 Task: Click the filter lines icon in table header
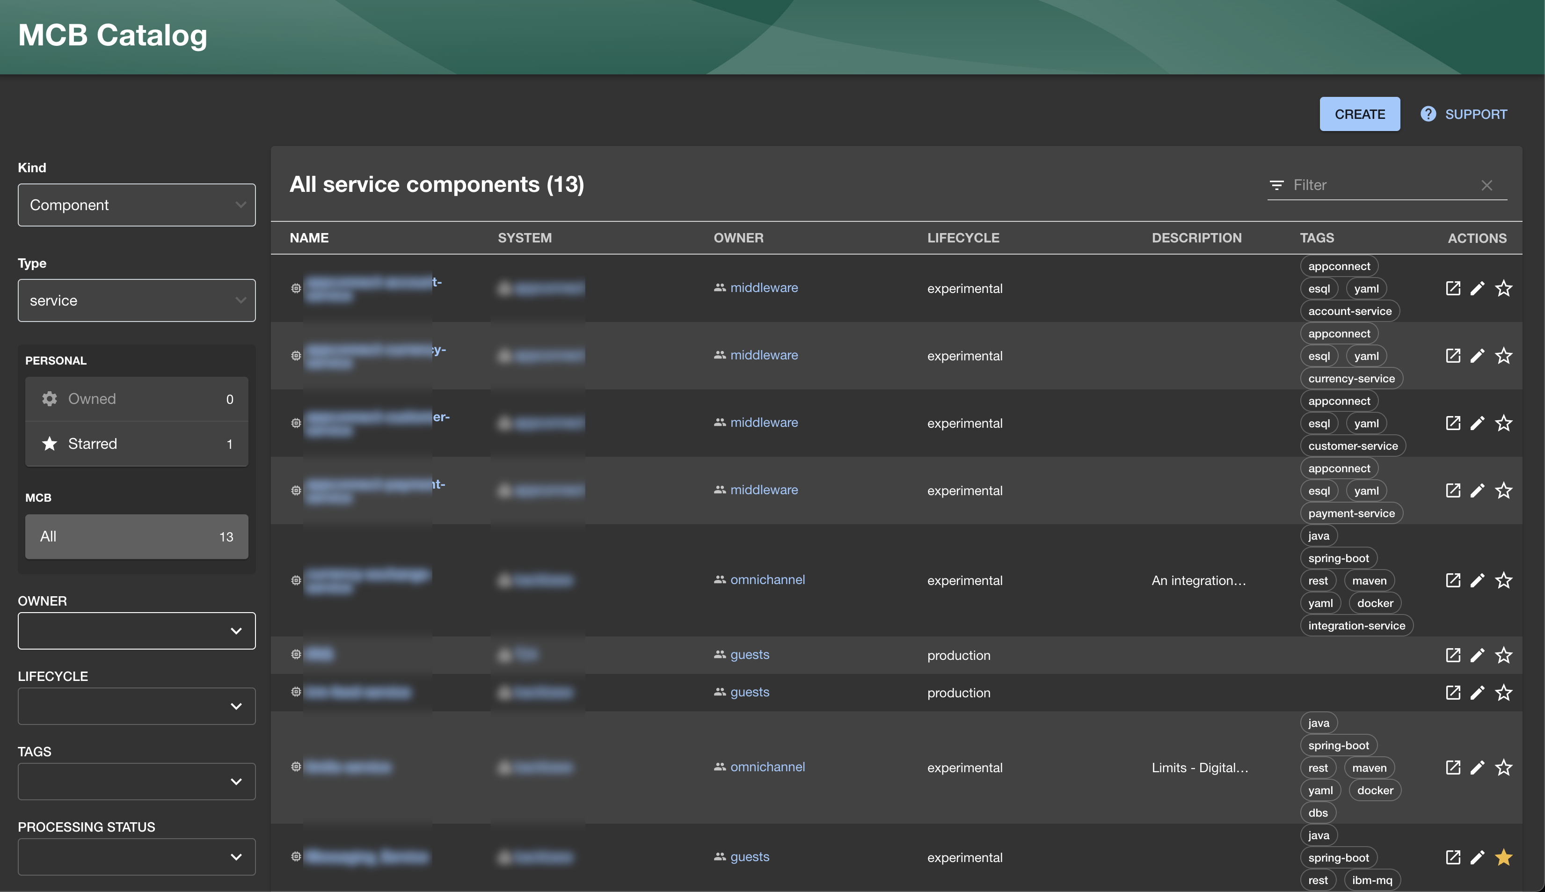pos(1276,185)
